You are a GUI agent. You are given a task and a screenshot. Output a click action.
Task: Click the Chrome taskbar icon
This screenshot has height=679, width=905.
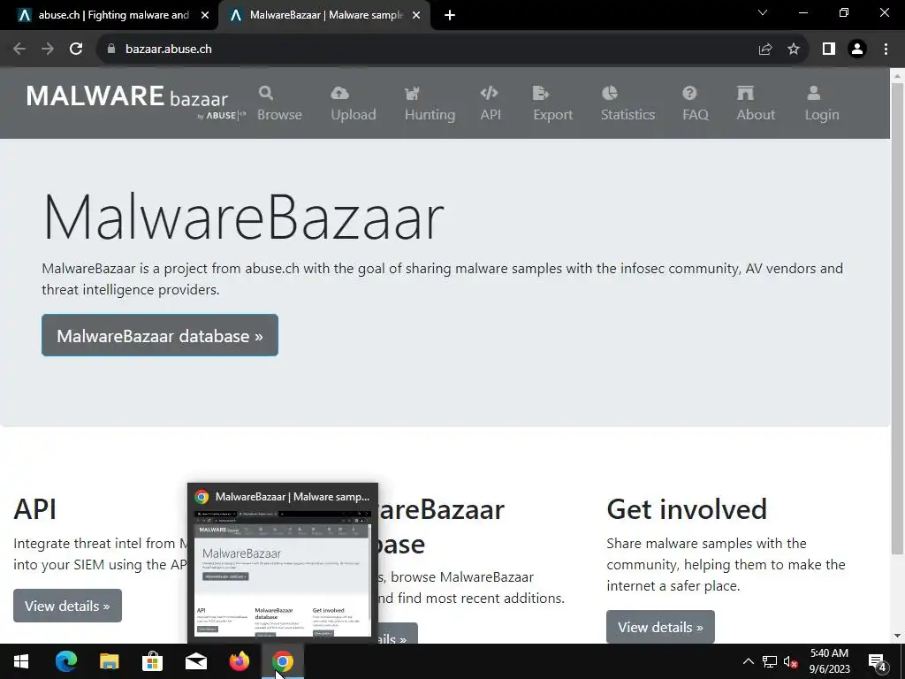pos(282,661)
